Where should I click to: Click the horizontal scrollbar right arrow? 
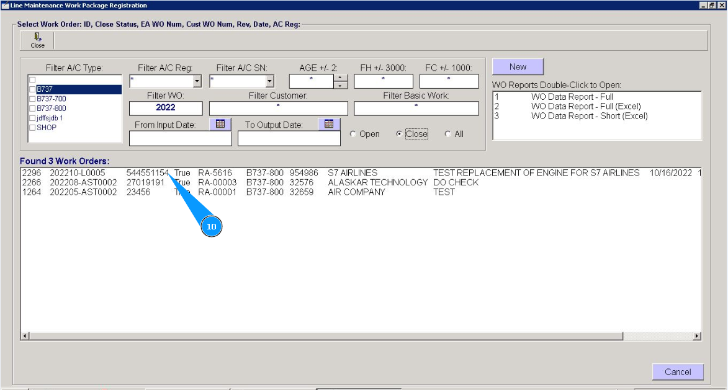pos(696,335)
